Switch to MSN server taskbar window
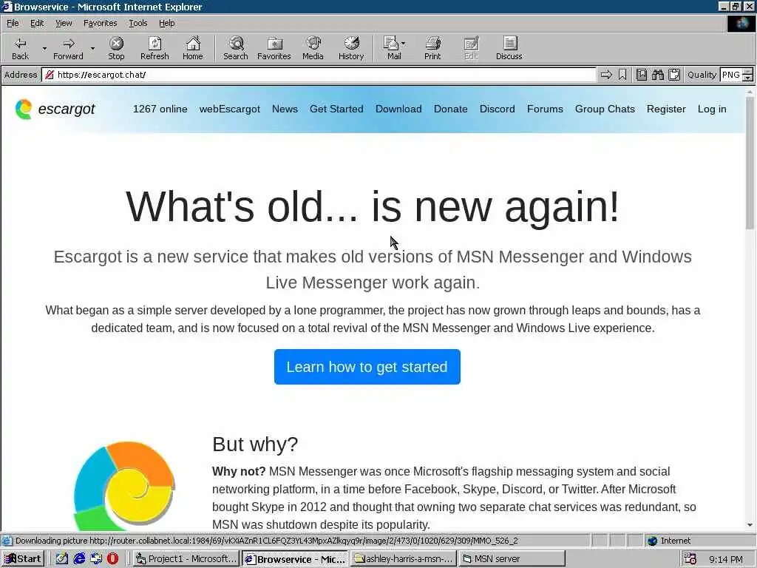Image resolution: width=757 pixels, height=568 pixels. click(512, 559)
